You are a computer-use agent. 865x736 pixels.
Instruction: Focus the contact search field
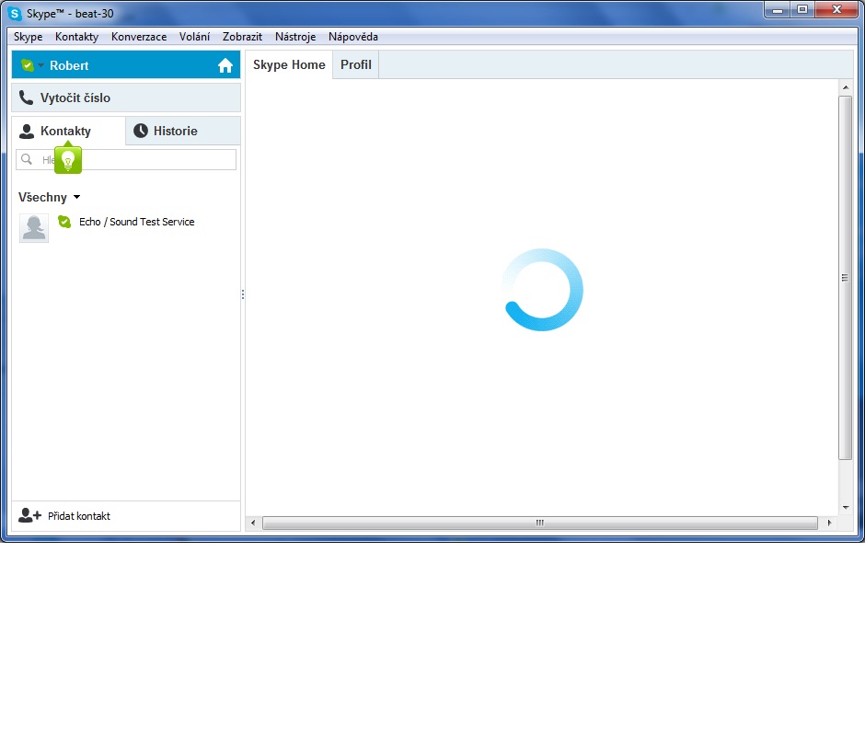coord(126,159)
